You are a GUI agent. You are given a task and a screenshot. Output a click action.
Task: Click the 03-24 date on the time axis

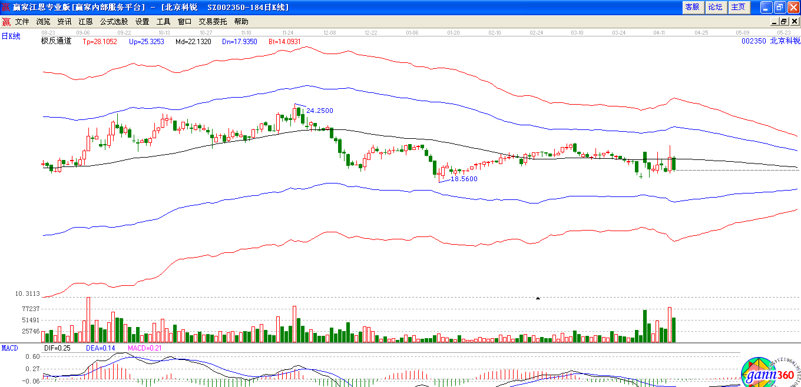coord(618,33)
